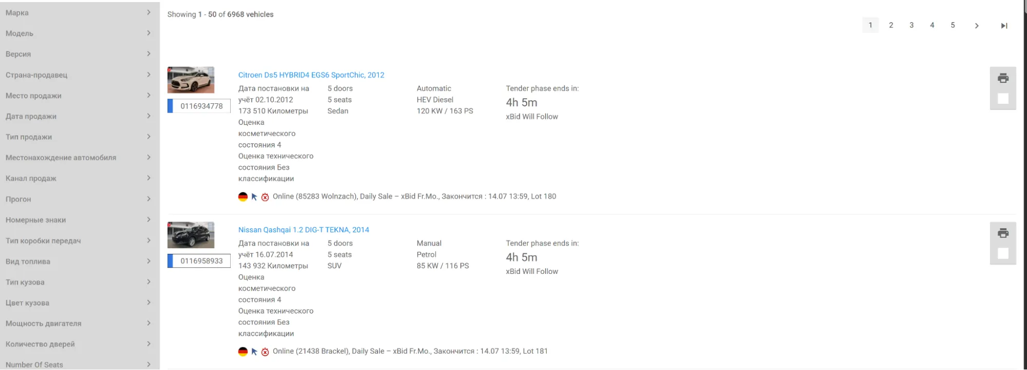Click the 'Automatic' transmission text

434,88
